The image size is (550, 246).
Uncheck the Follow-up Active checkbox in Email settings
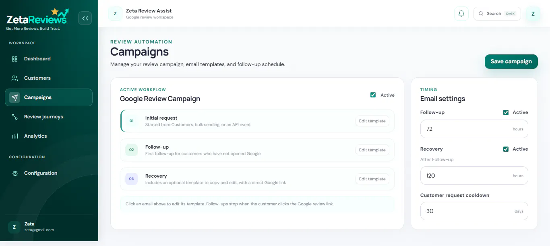click(x=506, y=112)
